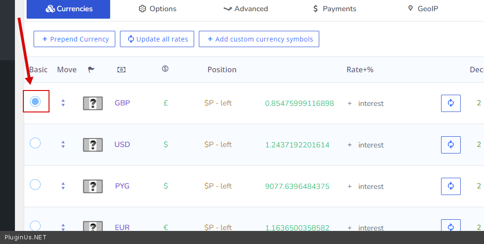Open the GBP currency symbol dropdown
This screenshot has height=244, width=484.
tap(166, 103)
